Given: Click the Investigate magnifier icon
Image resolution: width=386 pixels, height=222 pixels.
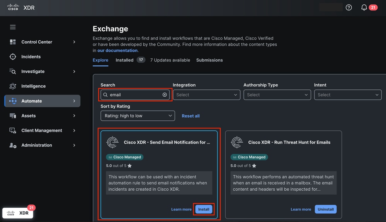Looking at the screenshot, I should pos(12,72).
